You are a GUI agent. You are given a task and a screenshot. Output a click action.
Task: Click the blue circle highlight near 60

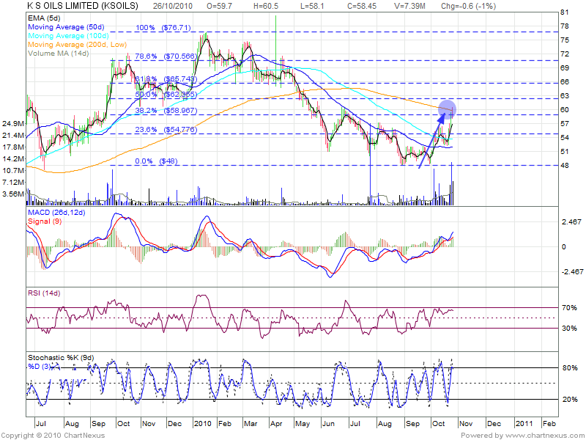[447, 109]
